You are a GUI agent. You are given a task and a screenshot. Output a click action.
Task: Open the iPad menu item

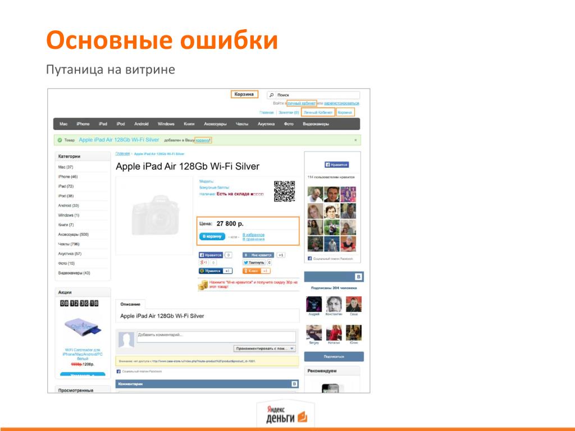pyautogui.click(x=103, y=124)
